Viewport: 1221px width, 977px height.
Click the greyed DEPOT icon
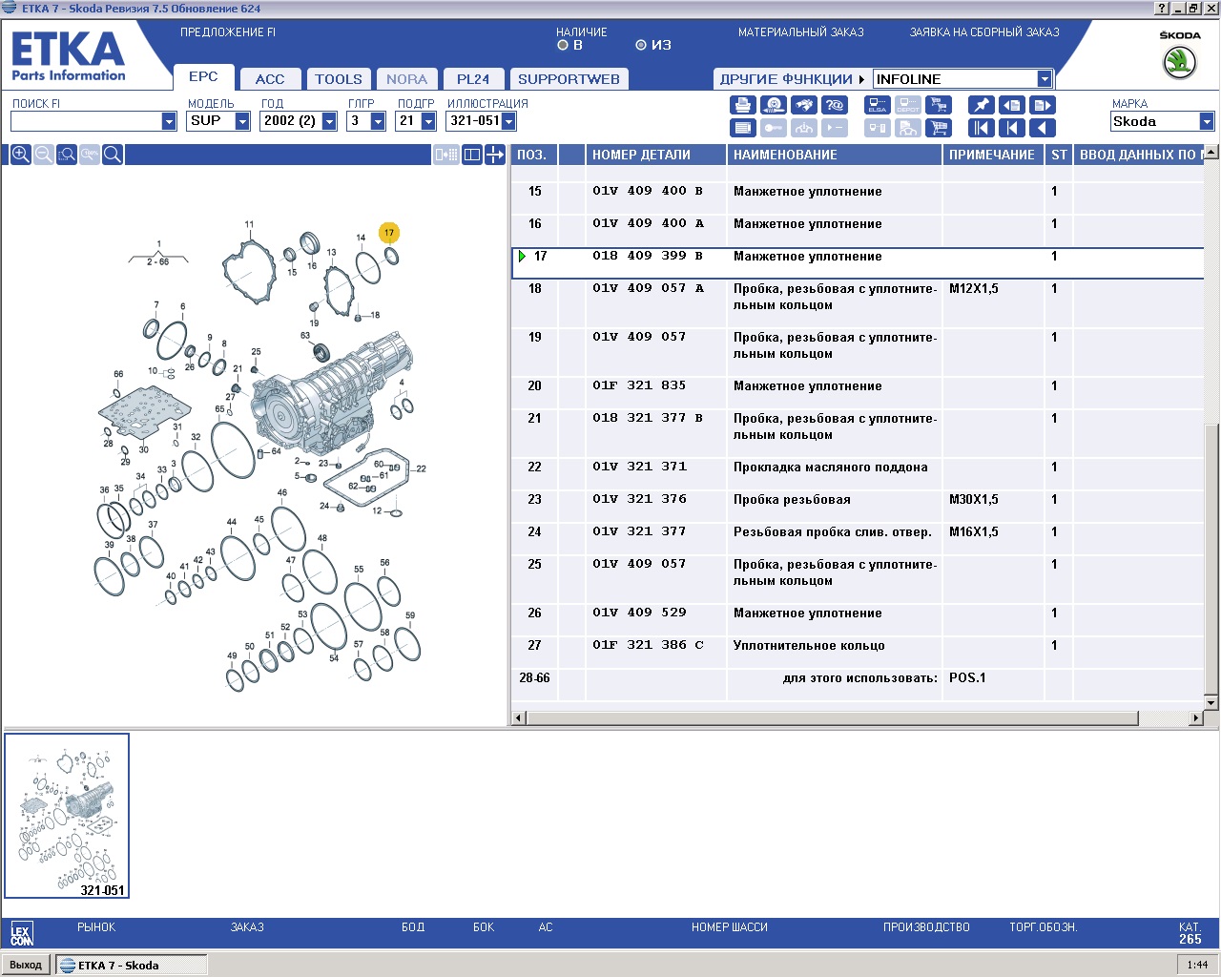[x=908, y=105]
